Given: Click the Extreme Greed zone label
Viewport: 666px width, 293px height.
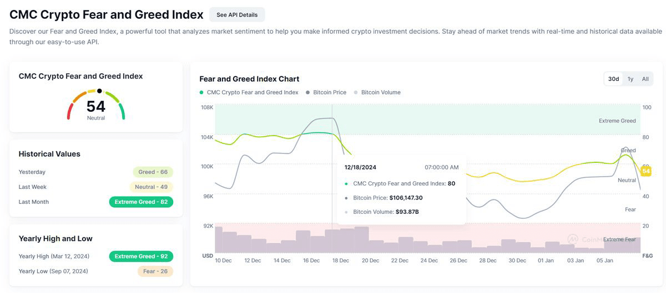Looking at the screenshot, I should [x=617, y=121].
